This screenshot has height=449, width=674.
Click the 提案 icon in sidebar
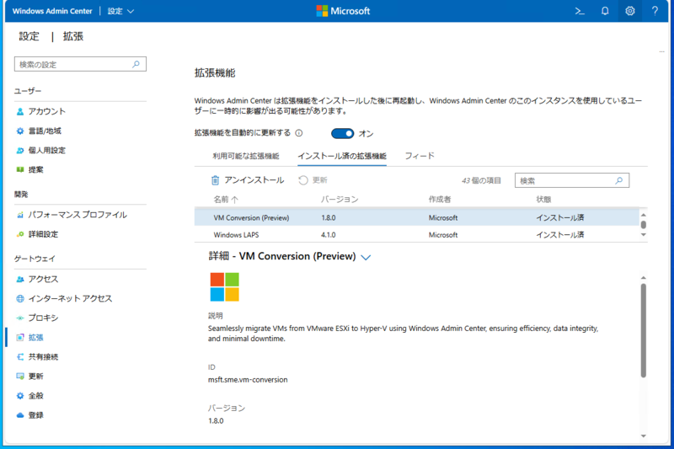pos(20,169)
